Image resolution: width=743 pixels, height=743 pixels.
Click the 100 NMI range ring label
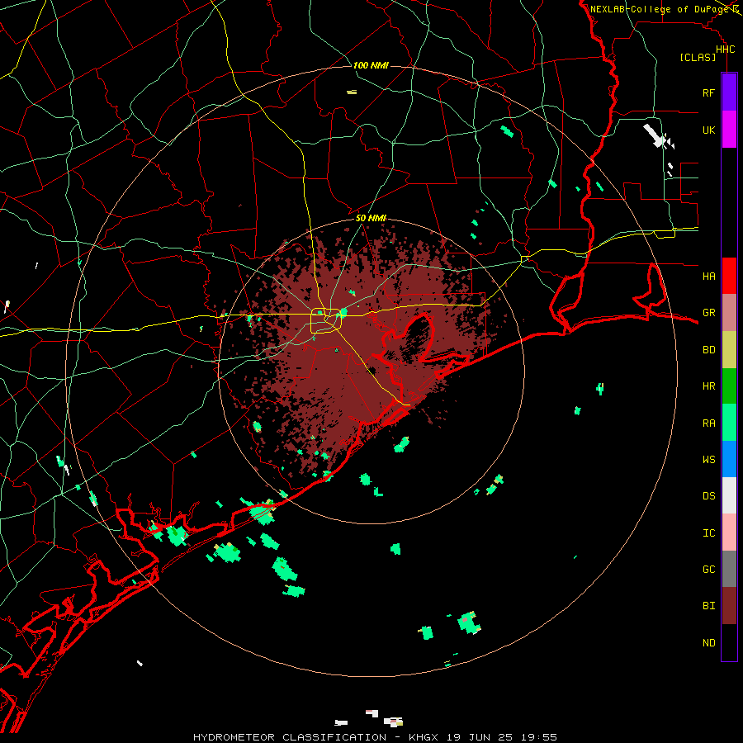371,65
